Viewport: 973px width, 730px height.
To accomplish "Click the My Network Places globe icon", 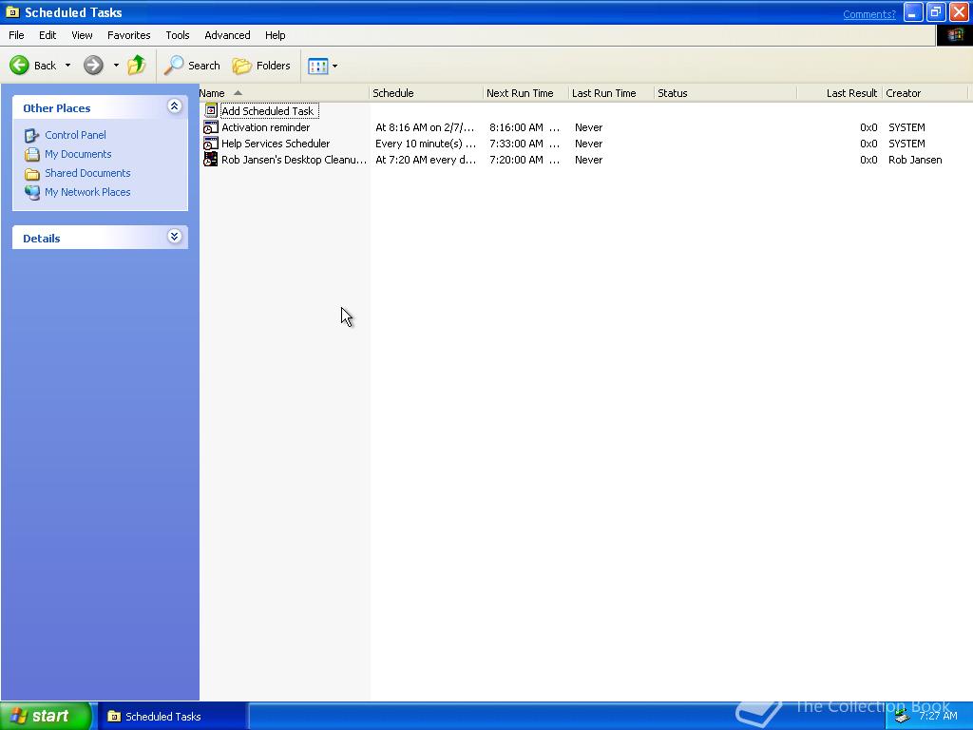I will 31,192.
